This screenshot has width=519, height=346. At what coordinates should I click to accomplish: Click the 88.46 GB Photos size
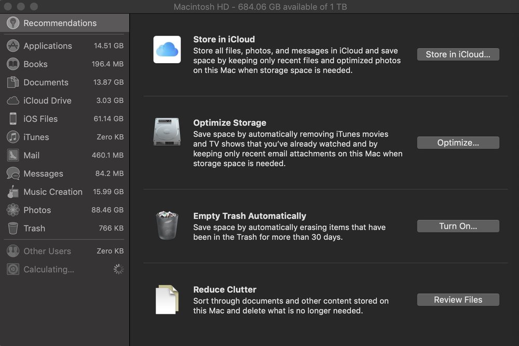(x=107, y=210)
